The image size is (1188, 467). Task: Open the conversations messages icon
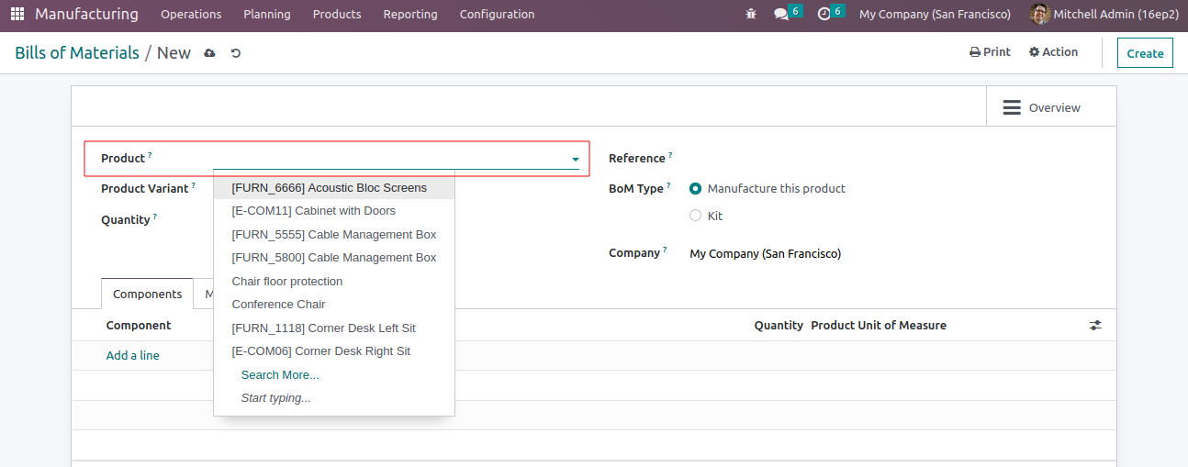coord(781,15)
